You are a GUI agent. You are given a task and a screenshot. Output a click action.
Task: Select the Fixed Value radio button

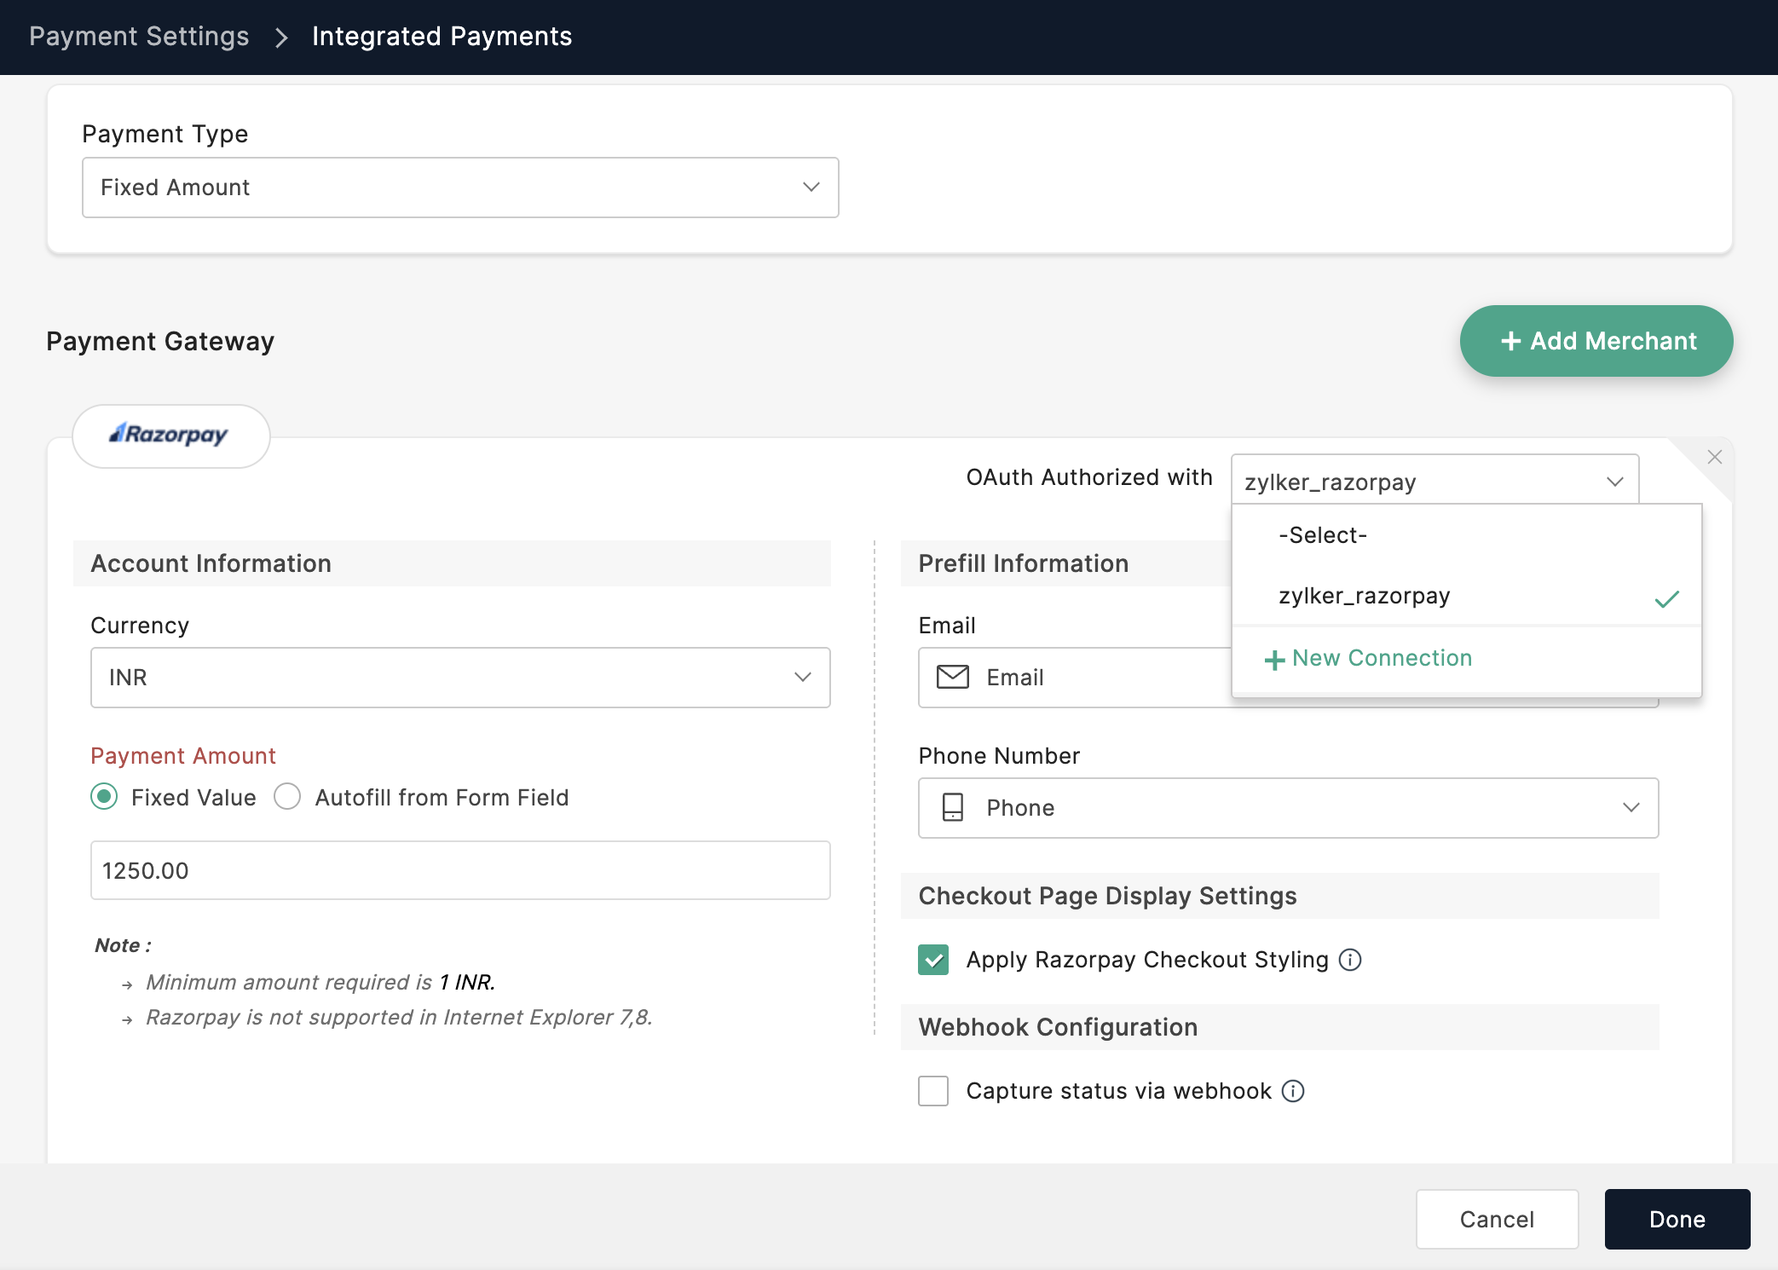click(105, 797)
